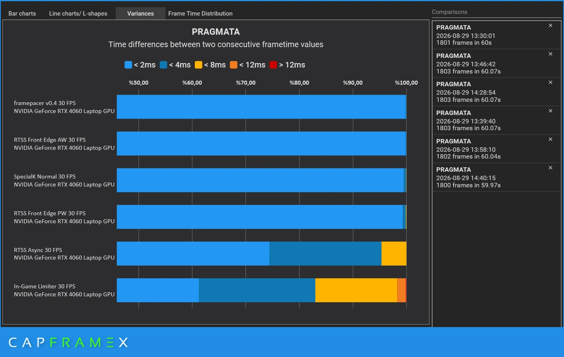Remove the 13:30:01 PRAGMATA comparison
The image size is (564, 357).
tap(550, 26)
